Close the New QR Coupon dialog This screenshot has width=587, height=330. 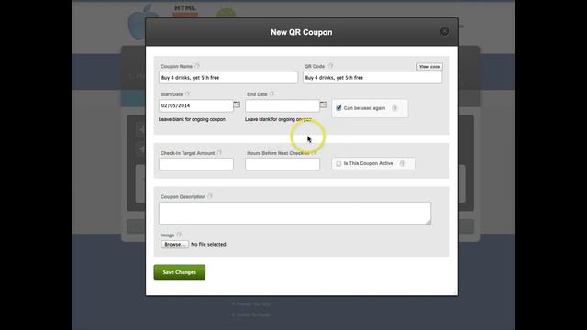(x=444, y=31)
